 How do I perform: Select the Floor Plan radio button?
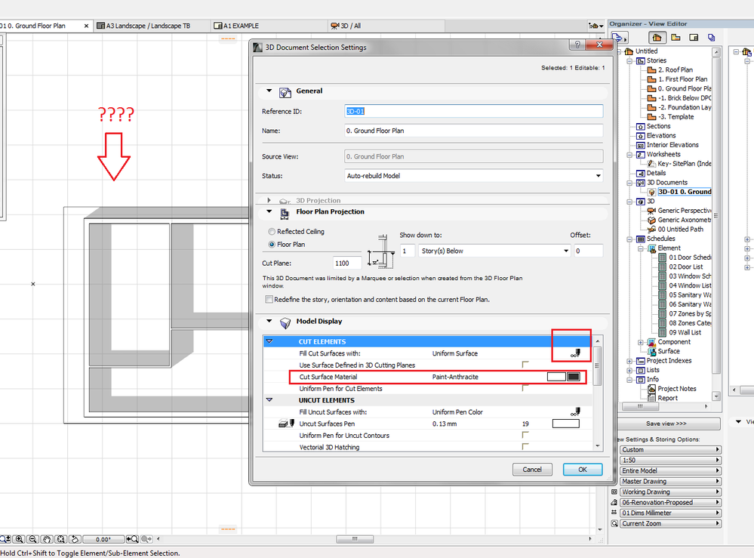(x=272, y=245)
